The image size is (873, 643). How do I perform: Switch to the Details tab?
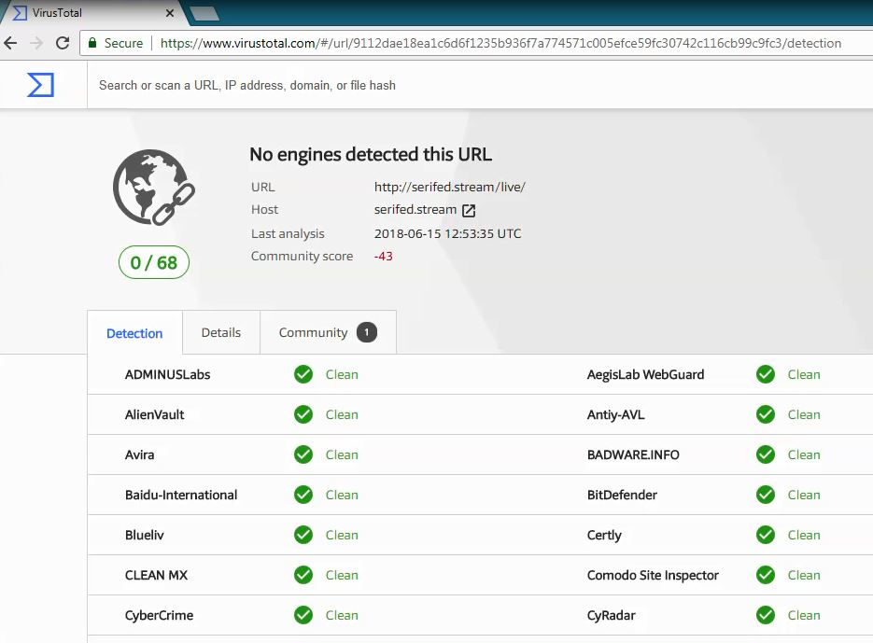[221, 332]
